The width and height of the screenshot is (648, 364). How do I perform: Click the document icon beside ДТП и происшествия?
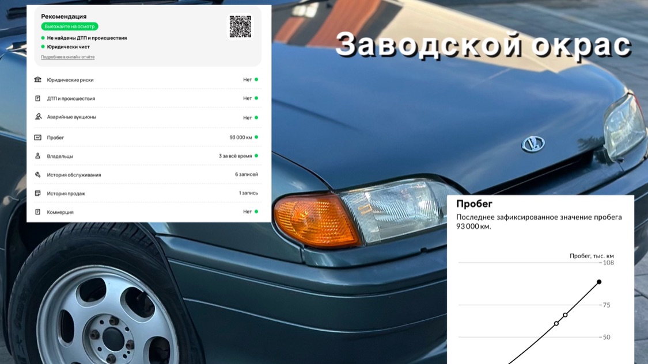(x=37, y=98)
